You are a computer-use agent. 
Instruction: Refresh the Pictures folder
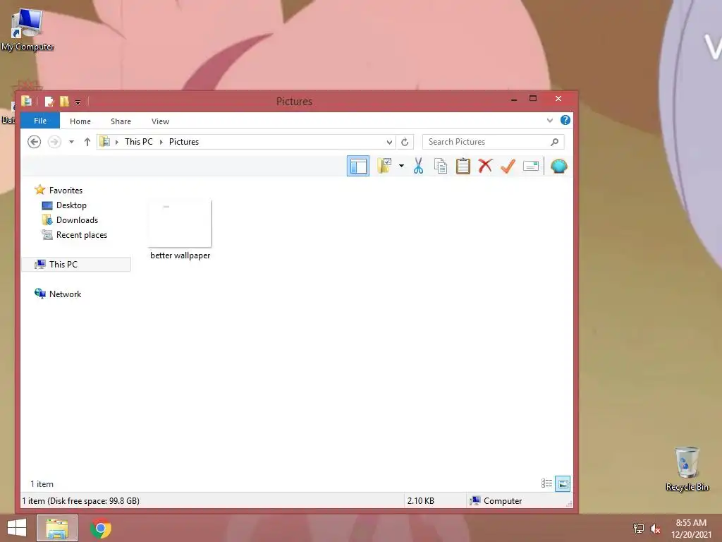click(405, 142)
